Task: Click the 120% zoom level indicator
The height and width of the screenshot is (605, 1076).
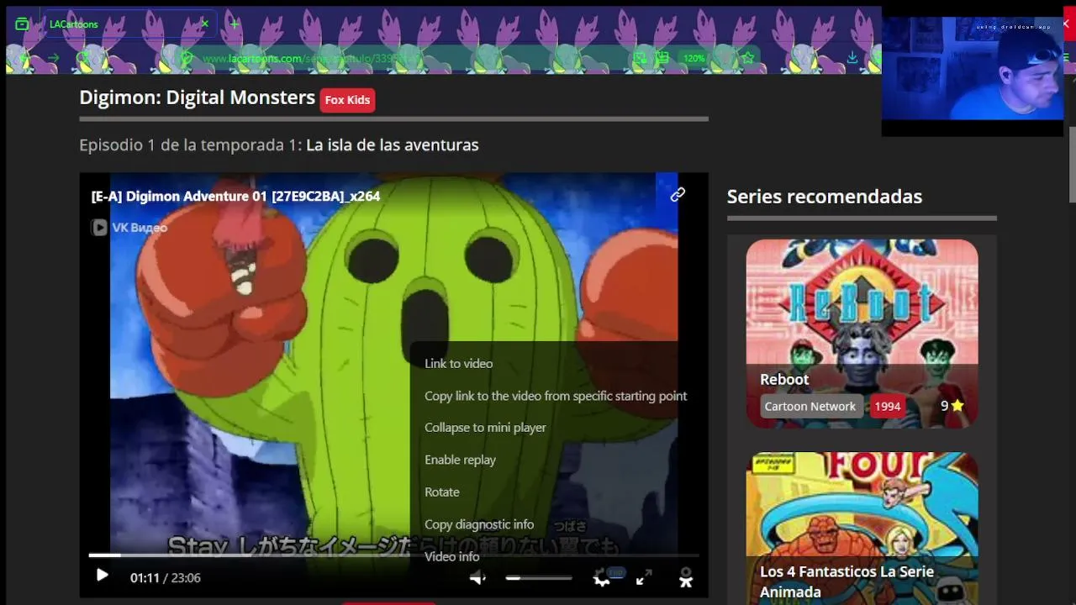Action: pos(694,58)
